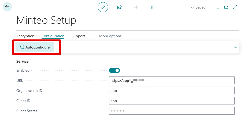Focus the Client ID input box
The image size is (248, 117).
tap(172, 101)
